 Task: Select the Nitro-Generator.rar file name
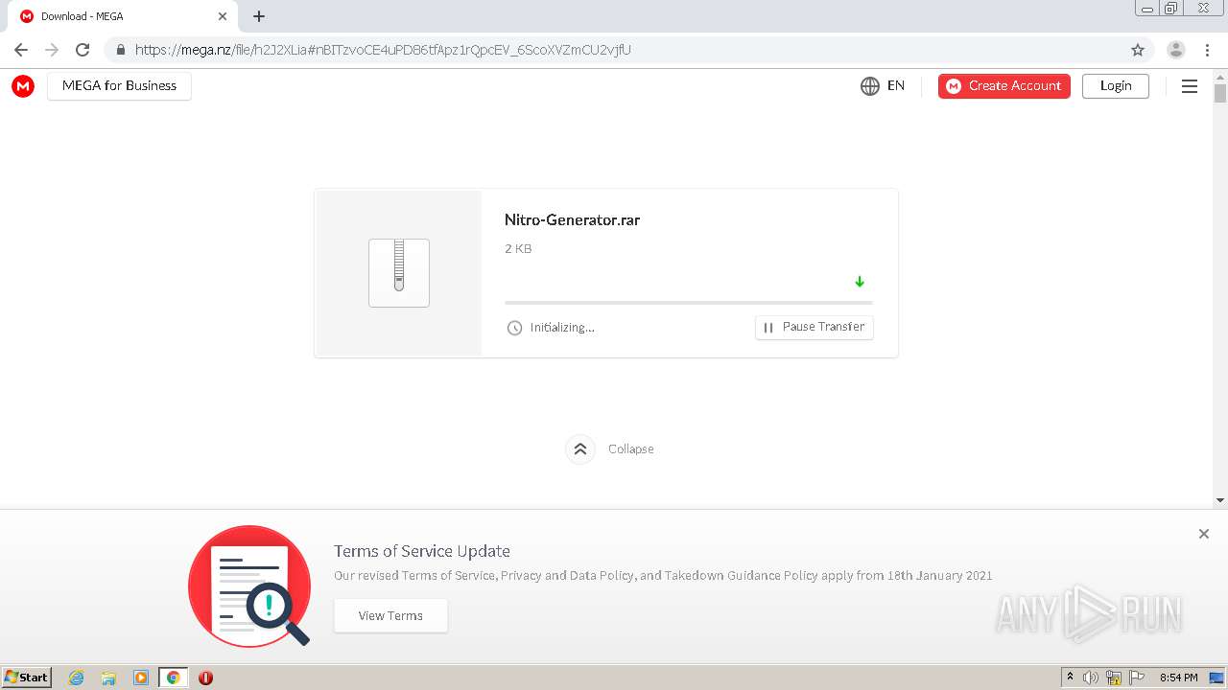click(x=572, y=219)
